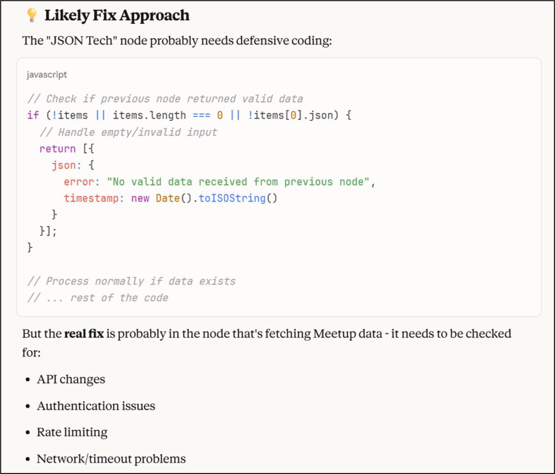555x474 pixels.
Task: Click "items.length" in the condition
Action: point(150,115)
